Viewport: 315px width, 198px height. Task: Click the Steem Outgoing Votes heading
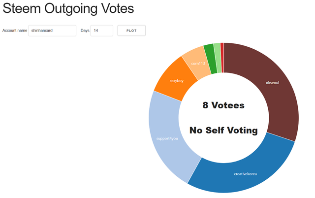[68, 9]
